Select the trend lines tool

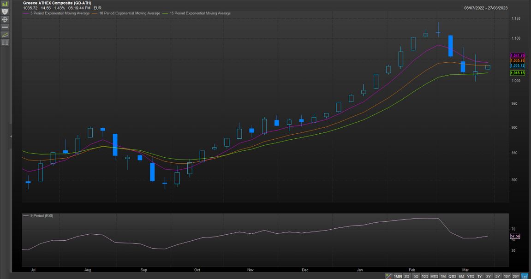[5, 35]
